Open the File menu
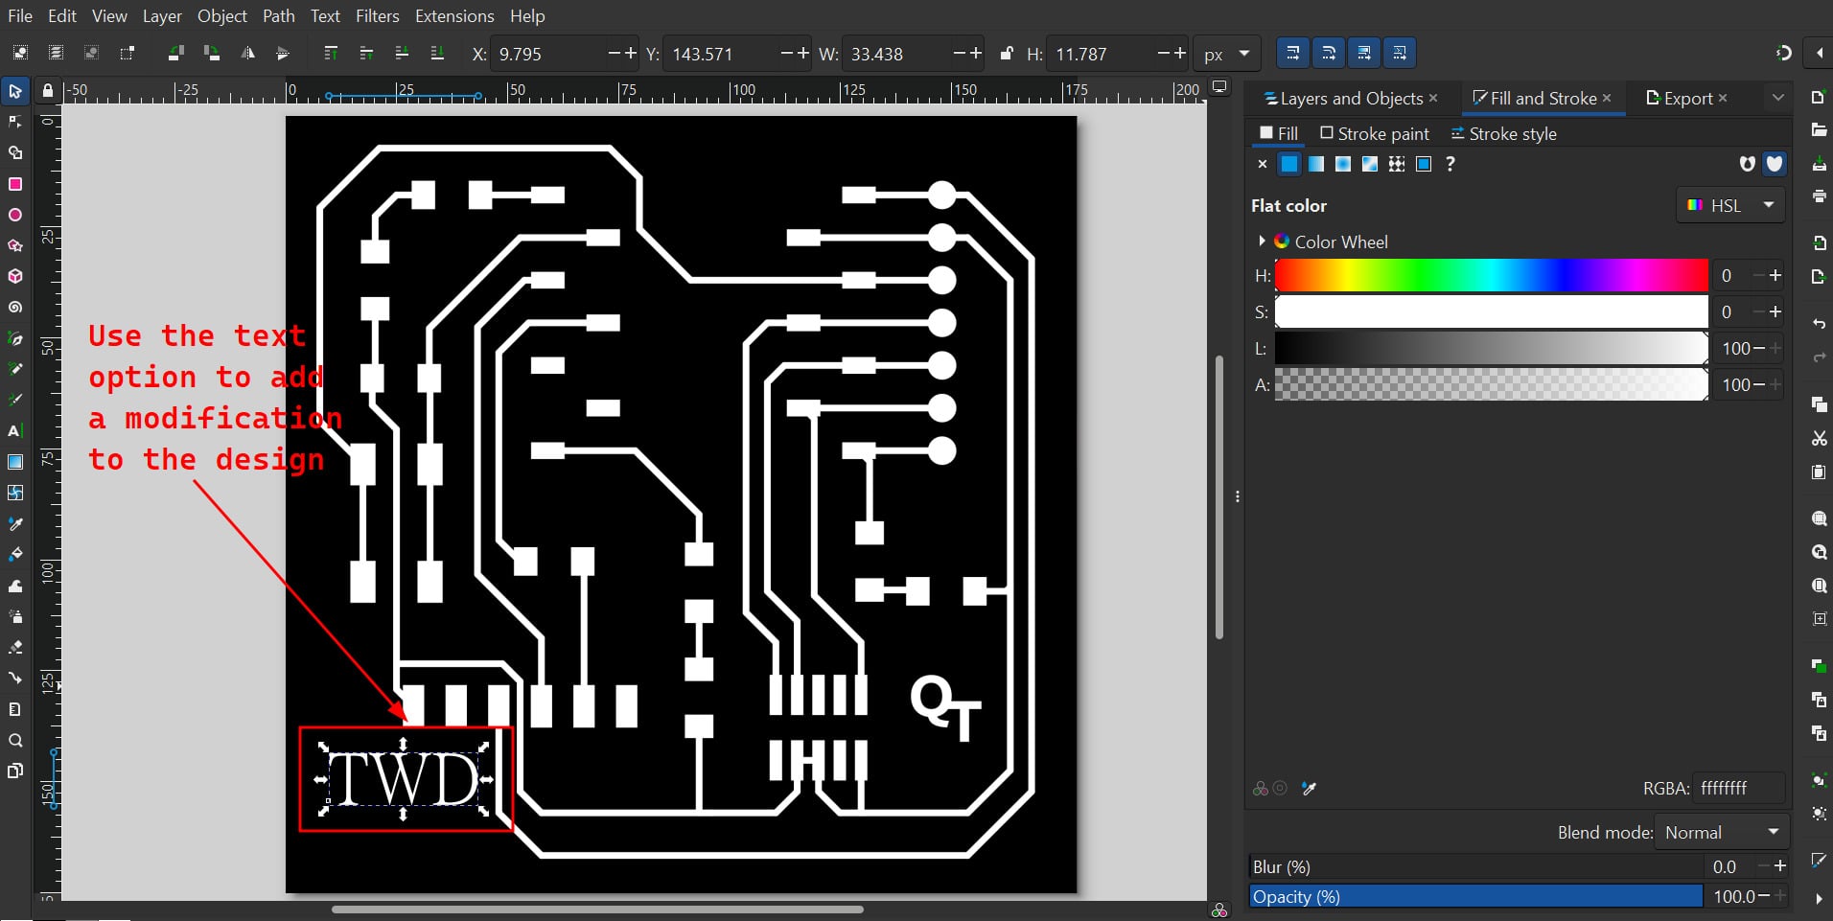Image resolution: width=1833 pixels, height=921 pixels. pyautogui.click(x=19, y=16)
